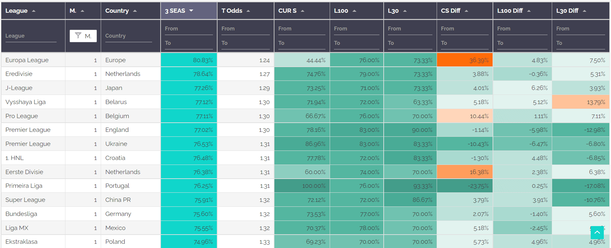Click the 16.38% CS Diff cell
The height and width of the screenshot is (248, 611).
click(x=465, y=172)
